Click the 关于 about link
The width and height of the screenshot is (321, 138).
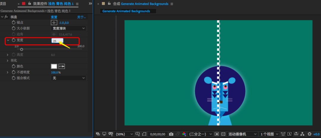tap(81, 17)
